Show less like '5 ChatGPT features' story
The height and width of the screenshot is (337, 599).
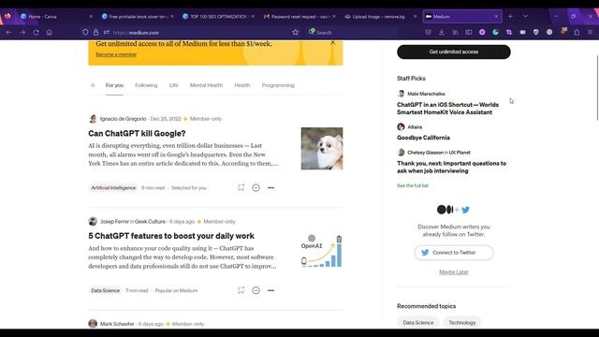click(256, 290)
